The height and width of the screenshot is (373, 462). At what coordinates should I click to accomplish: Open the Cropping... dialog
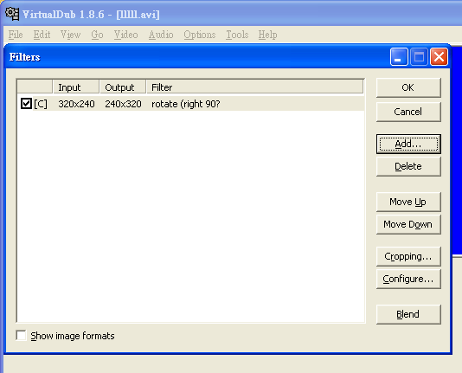pyautogui.click(x=408, y=256)
